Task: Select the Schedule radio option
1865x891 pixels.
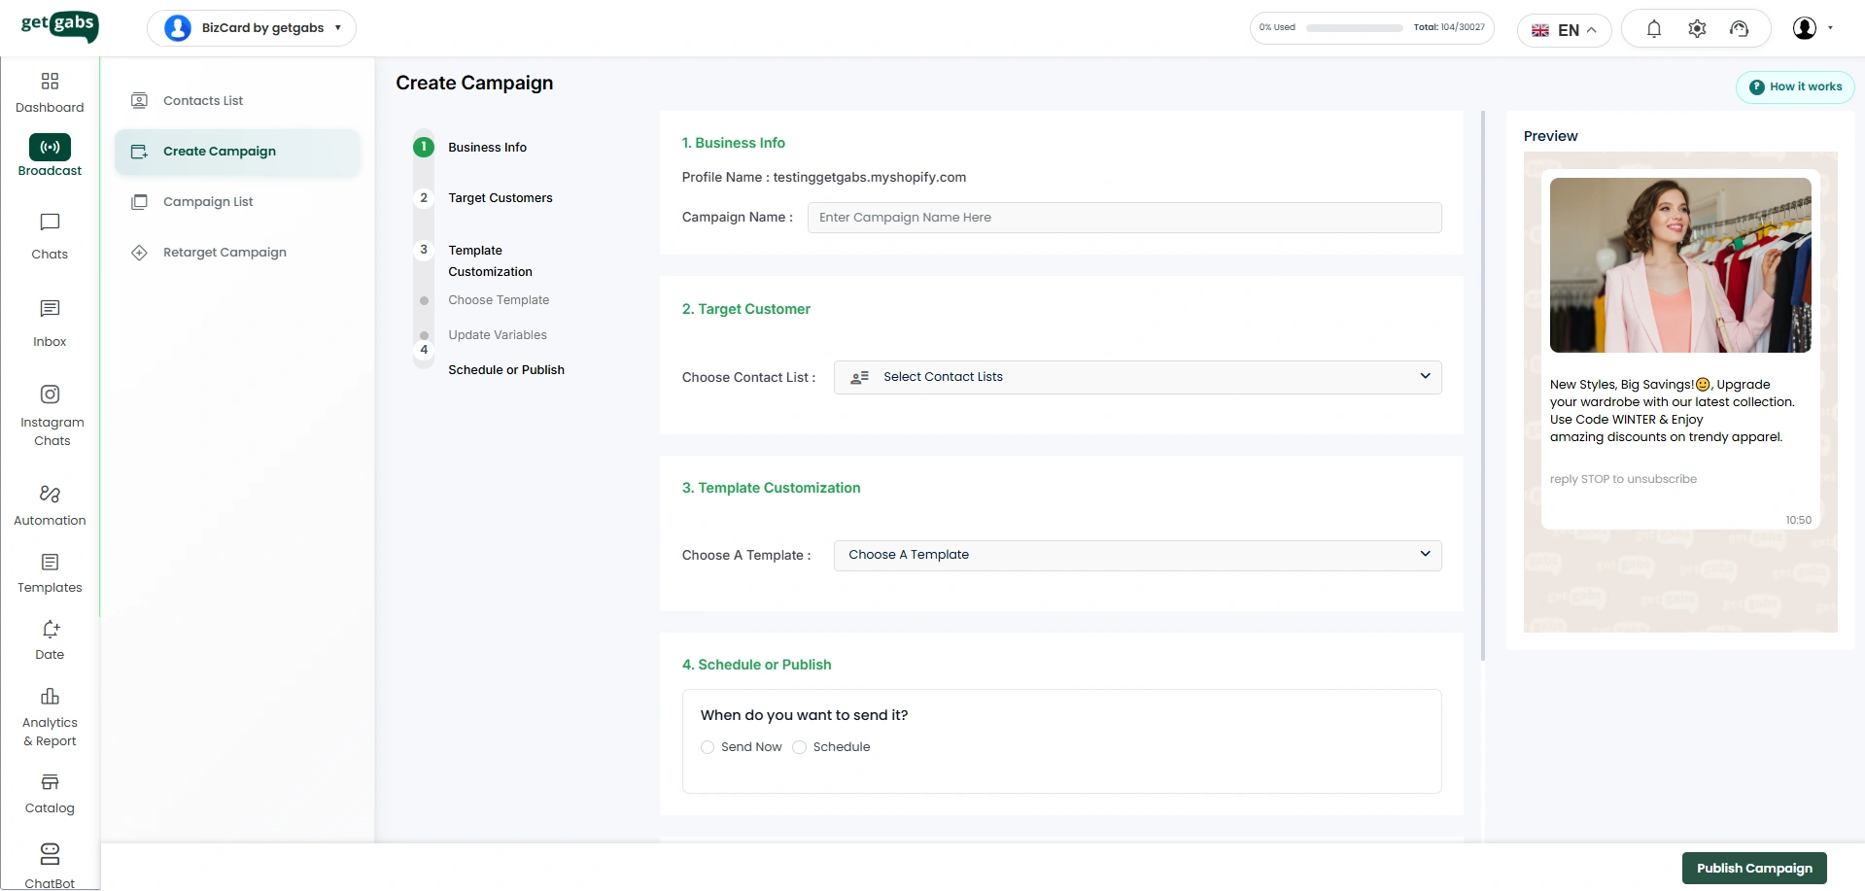Action: 800,747
